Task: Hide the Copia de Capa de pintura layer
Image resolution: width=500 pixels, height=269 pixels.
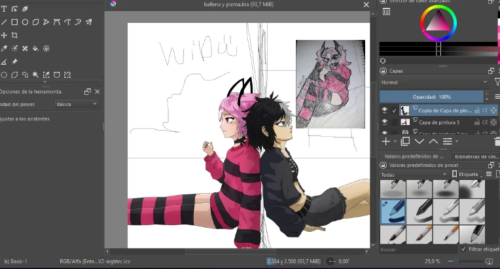Action: pos(385,111)
